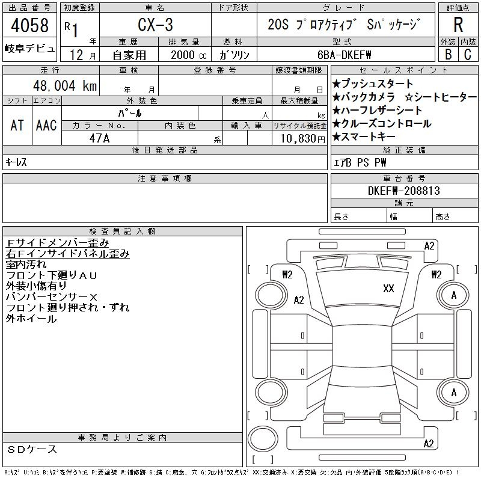Select the evaluation grade R box
The height and width of the screenshot is (481, 481).
click(458, 25)
